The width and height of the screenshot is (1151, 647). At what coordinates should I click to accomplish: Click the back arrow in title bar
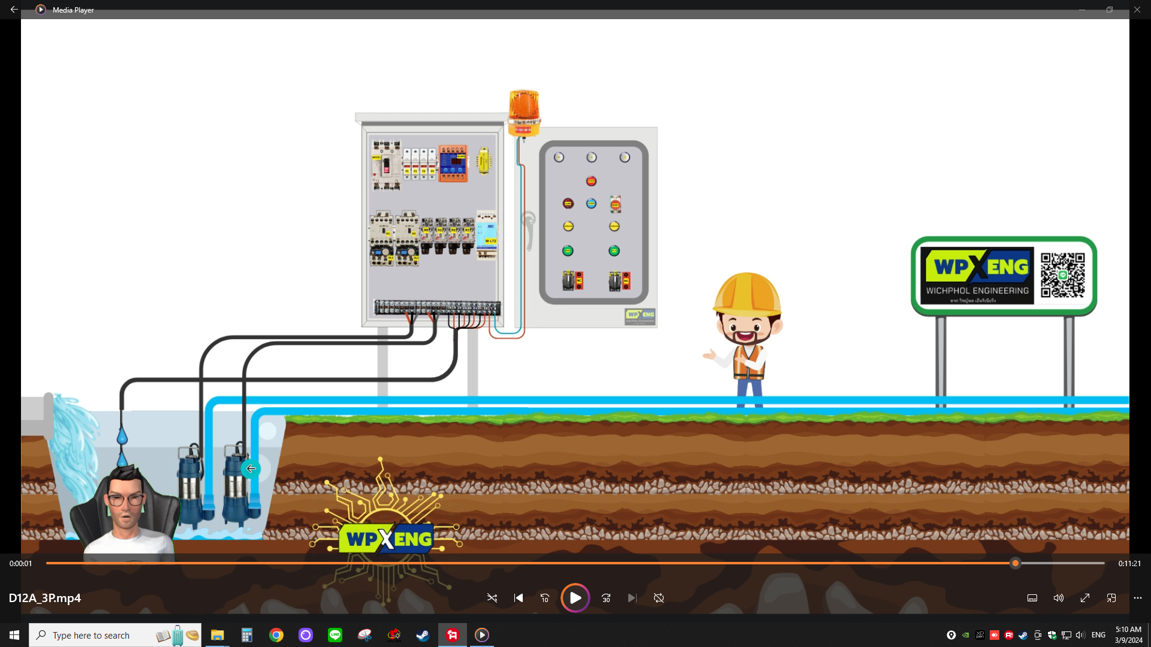click(14, 10)
